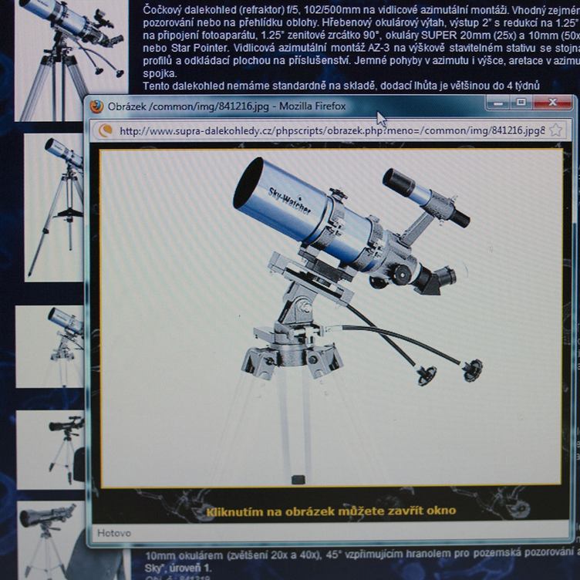Click the large Sky-Watcher telescope image
This screenshot has width=580, height=580.
[331, 319]
